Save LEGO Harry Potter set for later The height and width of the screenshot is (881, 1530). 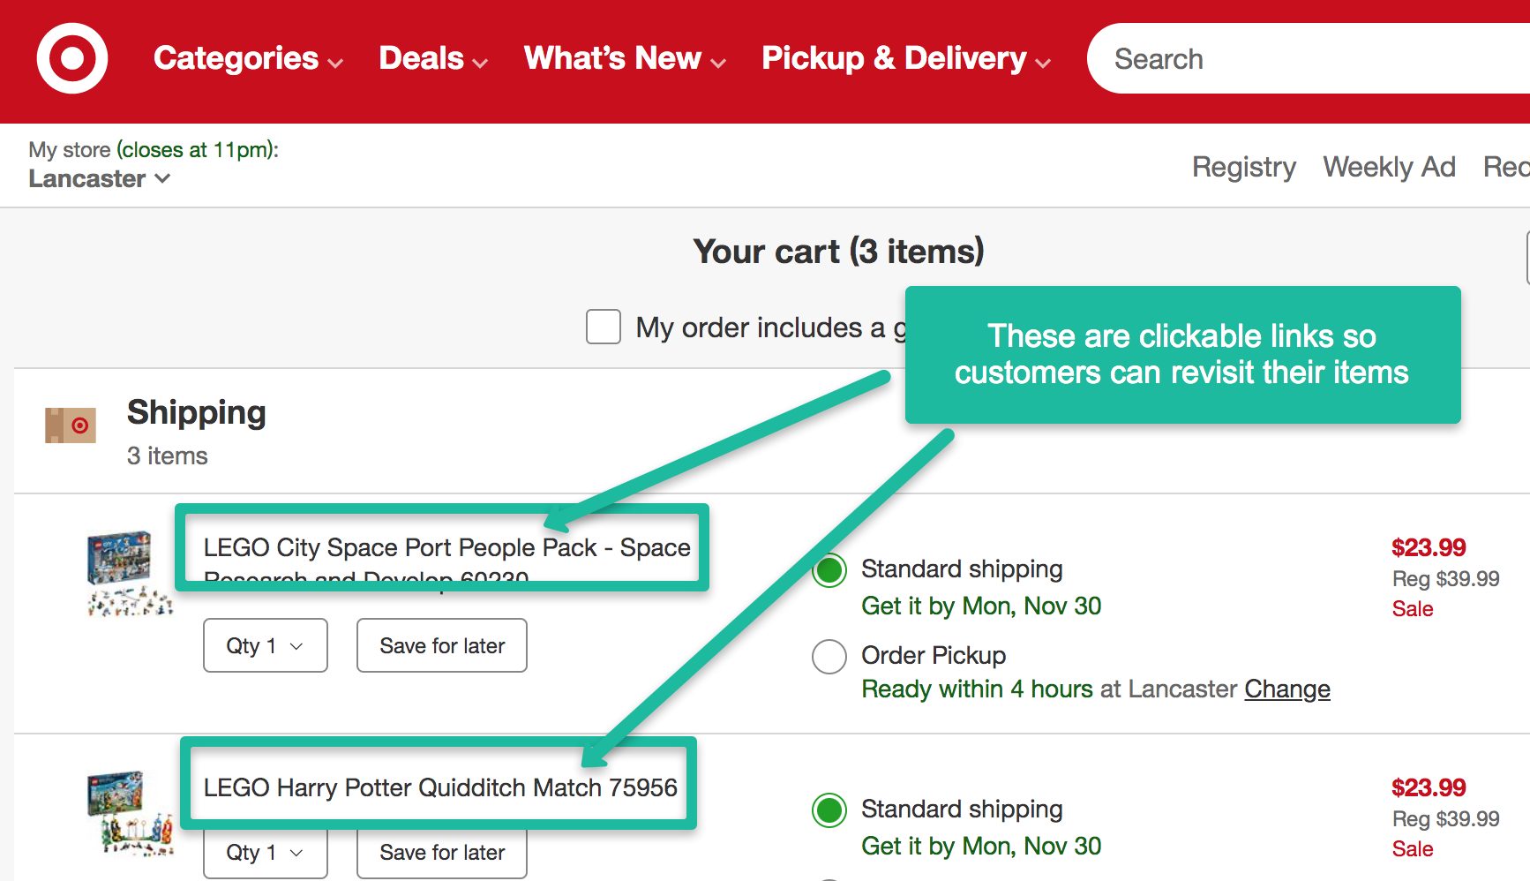442,852
